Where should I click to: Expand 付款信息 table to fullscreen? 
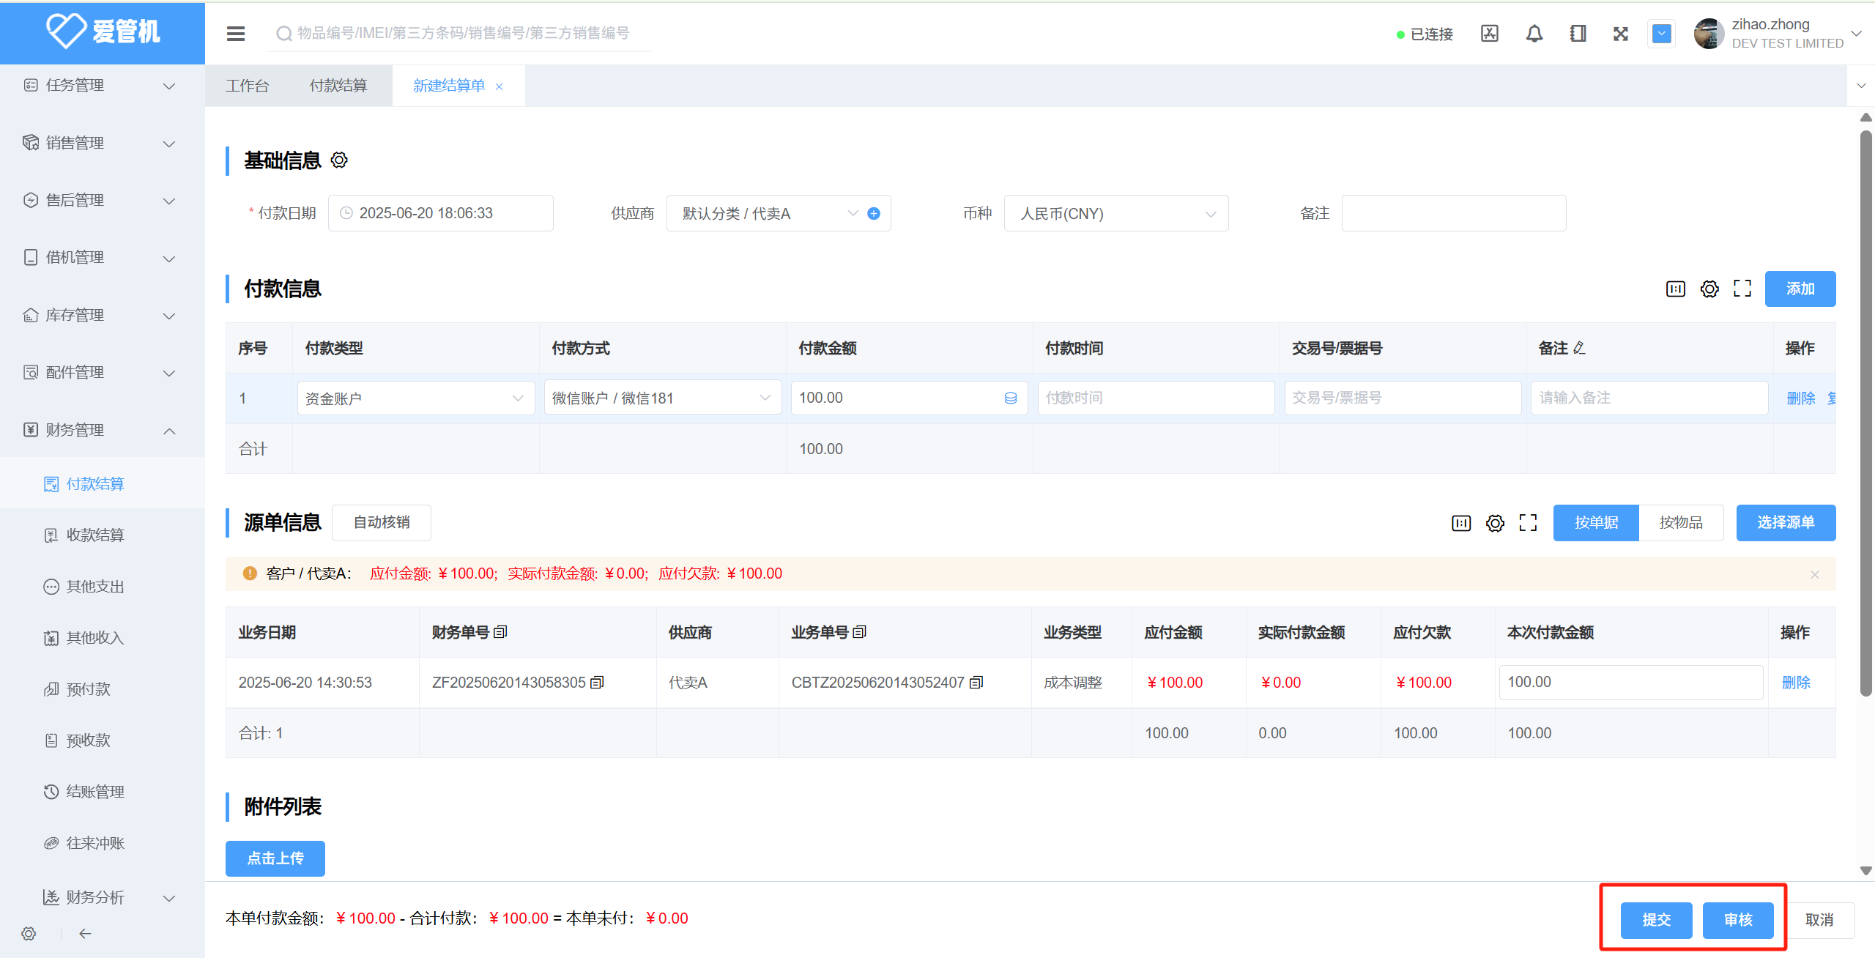(x=1742, y=289)
